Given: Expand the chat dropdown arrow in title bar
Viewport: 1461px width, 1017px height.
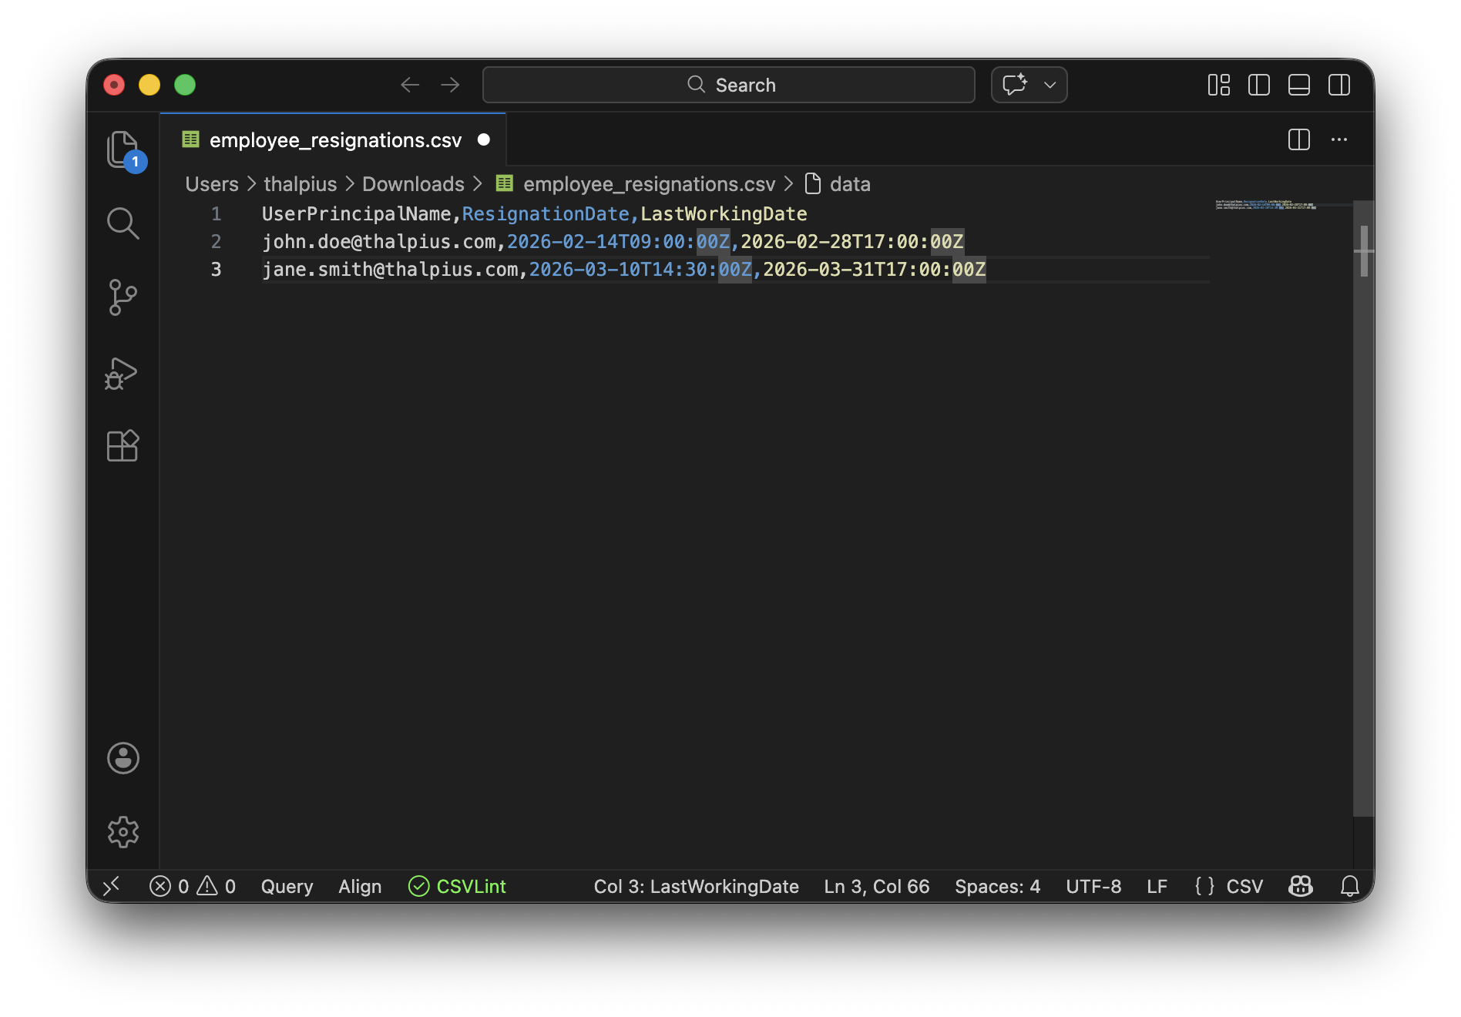Looking at the screenshot, I should click(x=1050, y=85).
